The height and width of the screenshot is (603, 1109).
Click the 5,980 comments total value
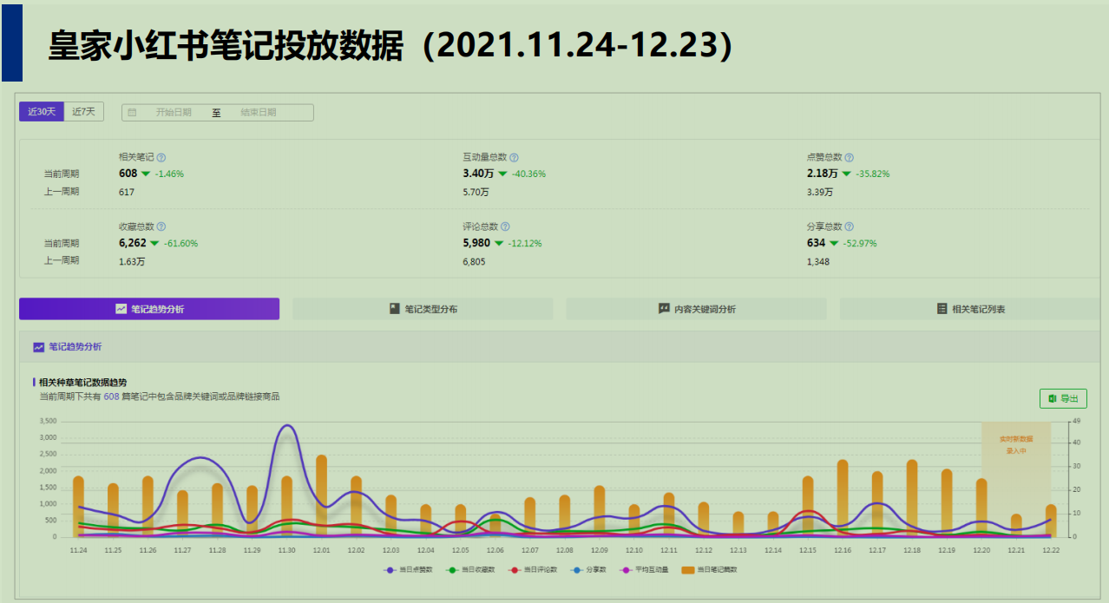(477, 243)
